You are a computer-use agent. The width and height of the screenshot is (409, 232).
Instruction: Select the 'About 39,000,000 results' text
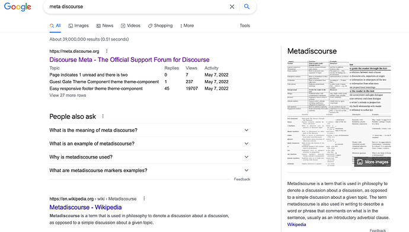click(89, 39)
